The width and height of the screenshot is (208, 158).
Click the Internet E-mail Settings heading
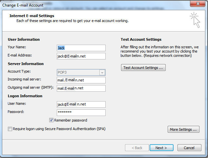point(32,16)
